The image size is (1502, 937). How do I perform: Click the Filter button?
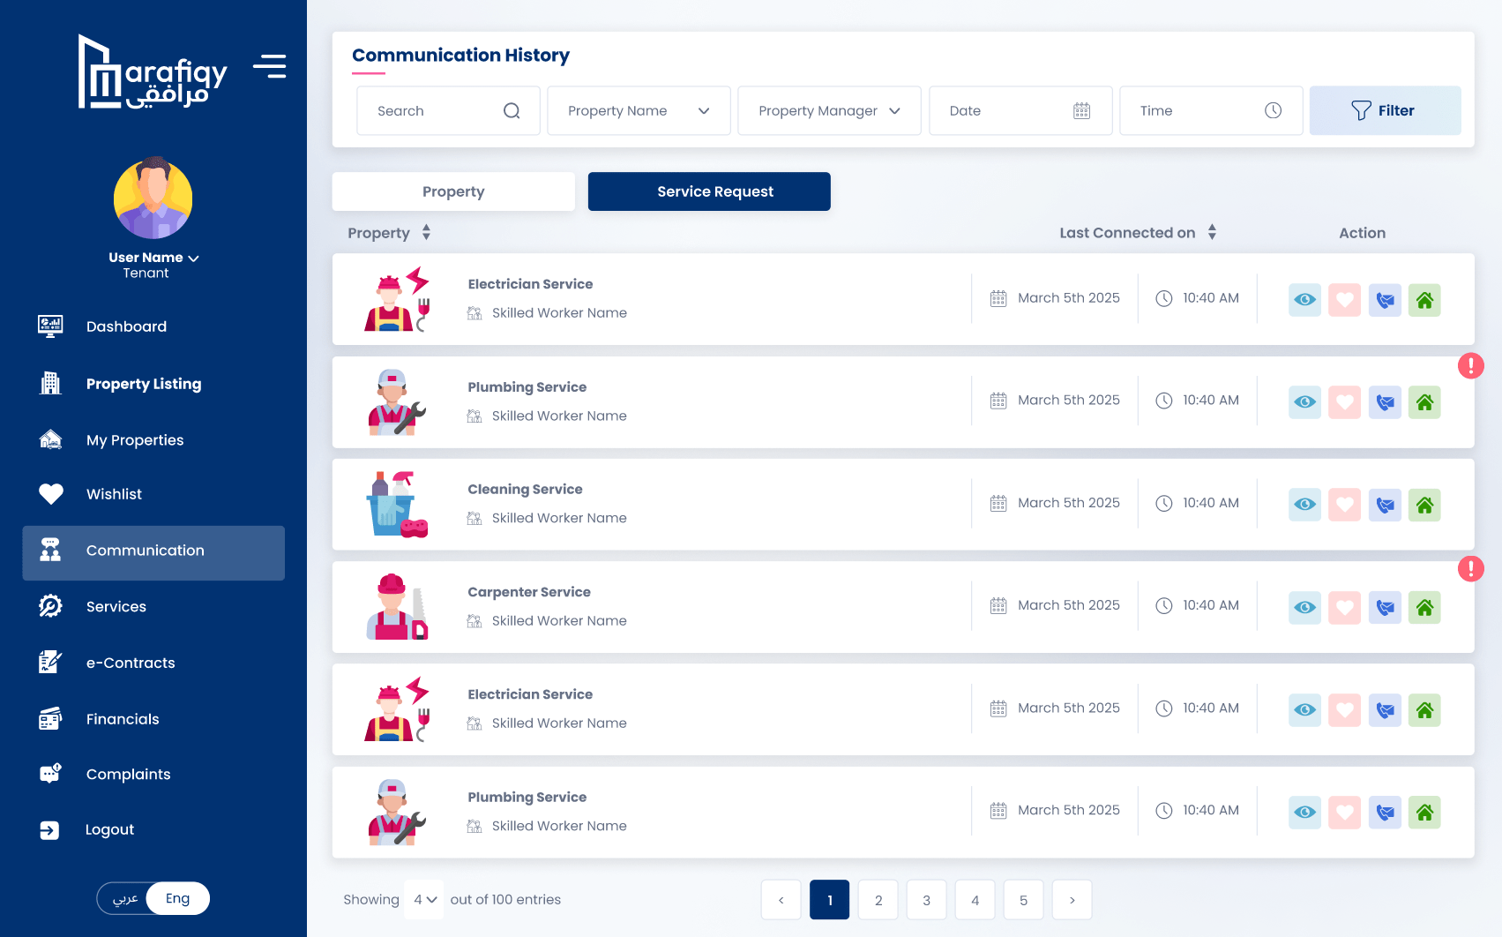click(x=1385, y=110)
